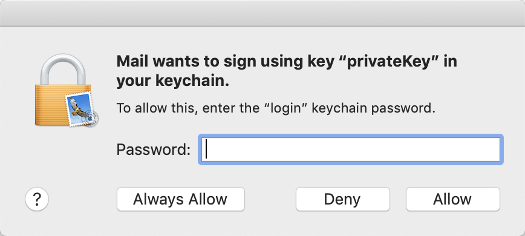The width and height of the screenshot is (525, 236).
Task: Click Allow to permit signing once
Action: click(x=452, y=199)
